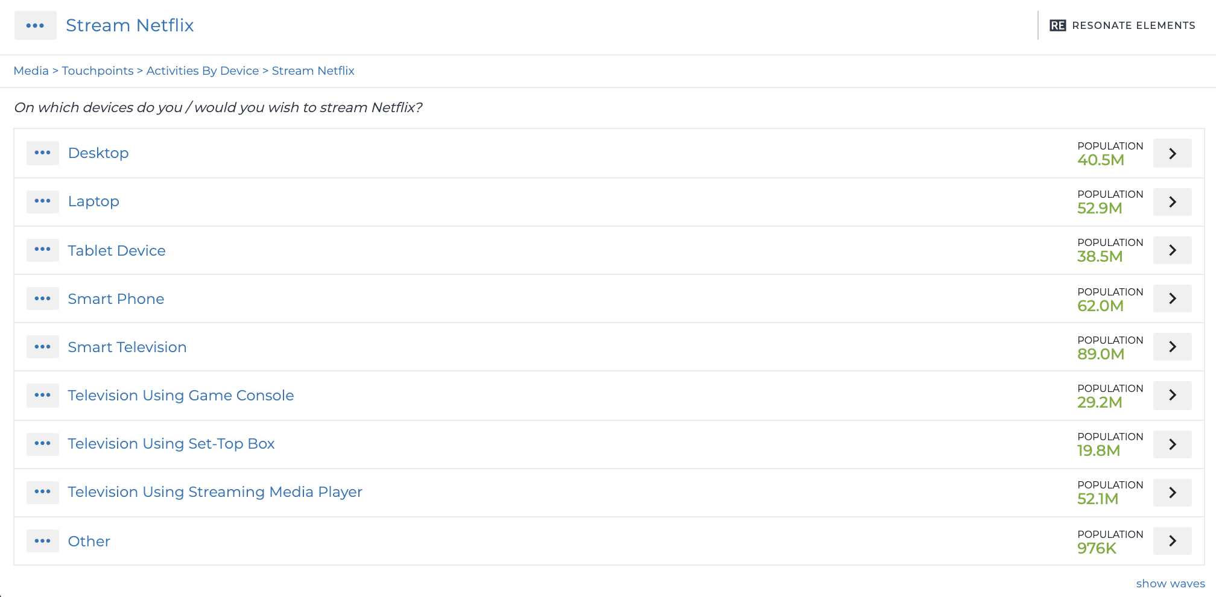Go to Activities By Device breadcrumb
This screenshot has height=597, width=1216.
click(203, 71)
